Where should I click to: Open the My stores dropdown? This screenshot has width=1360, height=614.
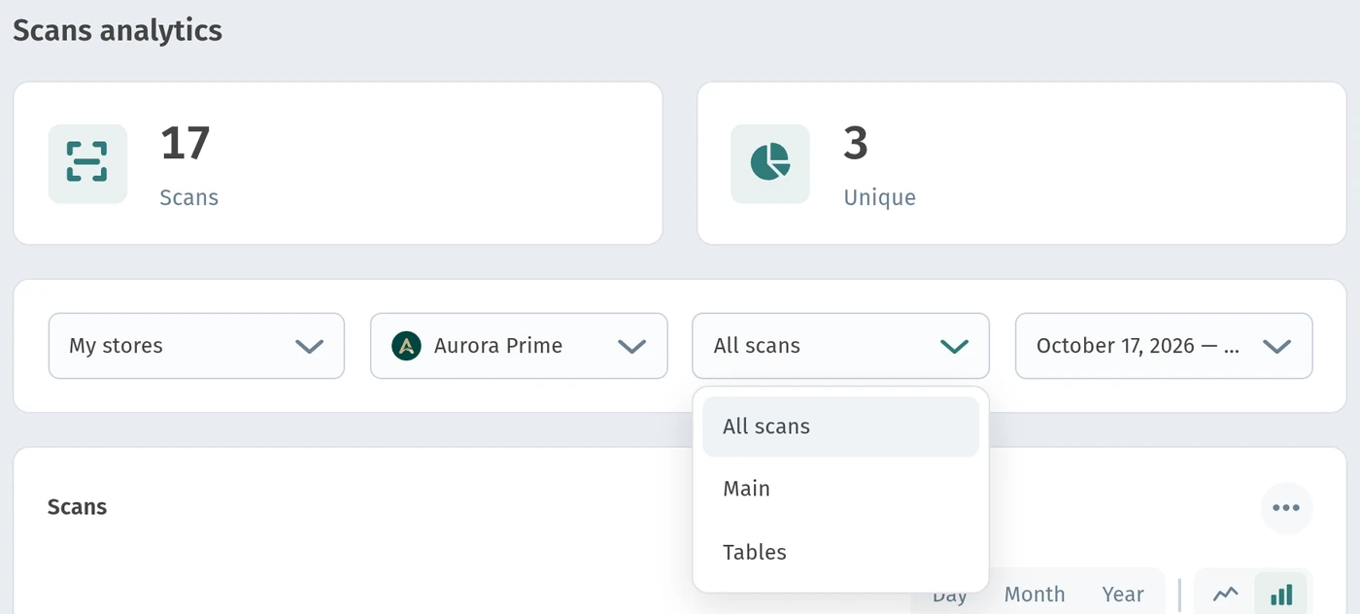coord(196,346)
